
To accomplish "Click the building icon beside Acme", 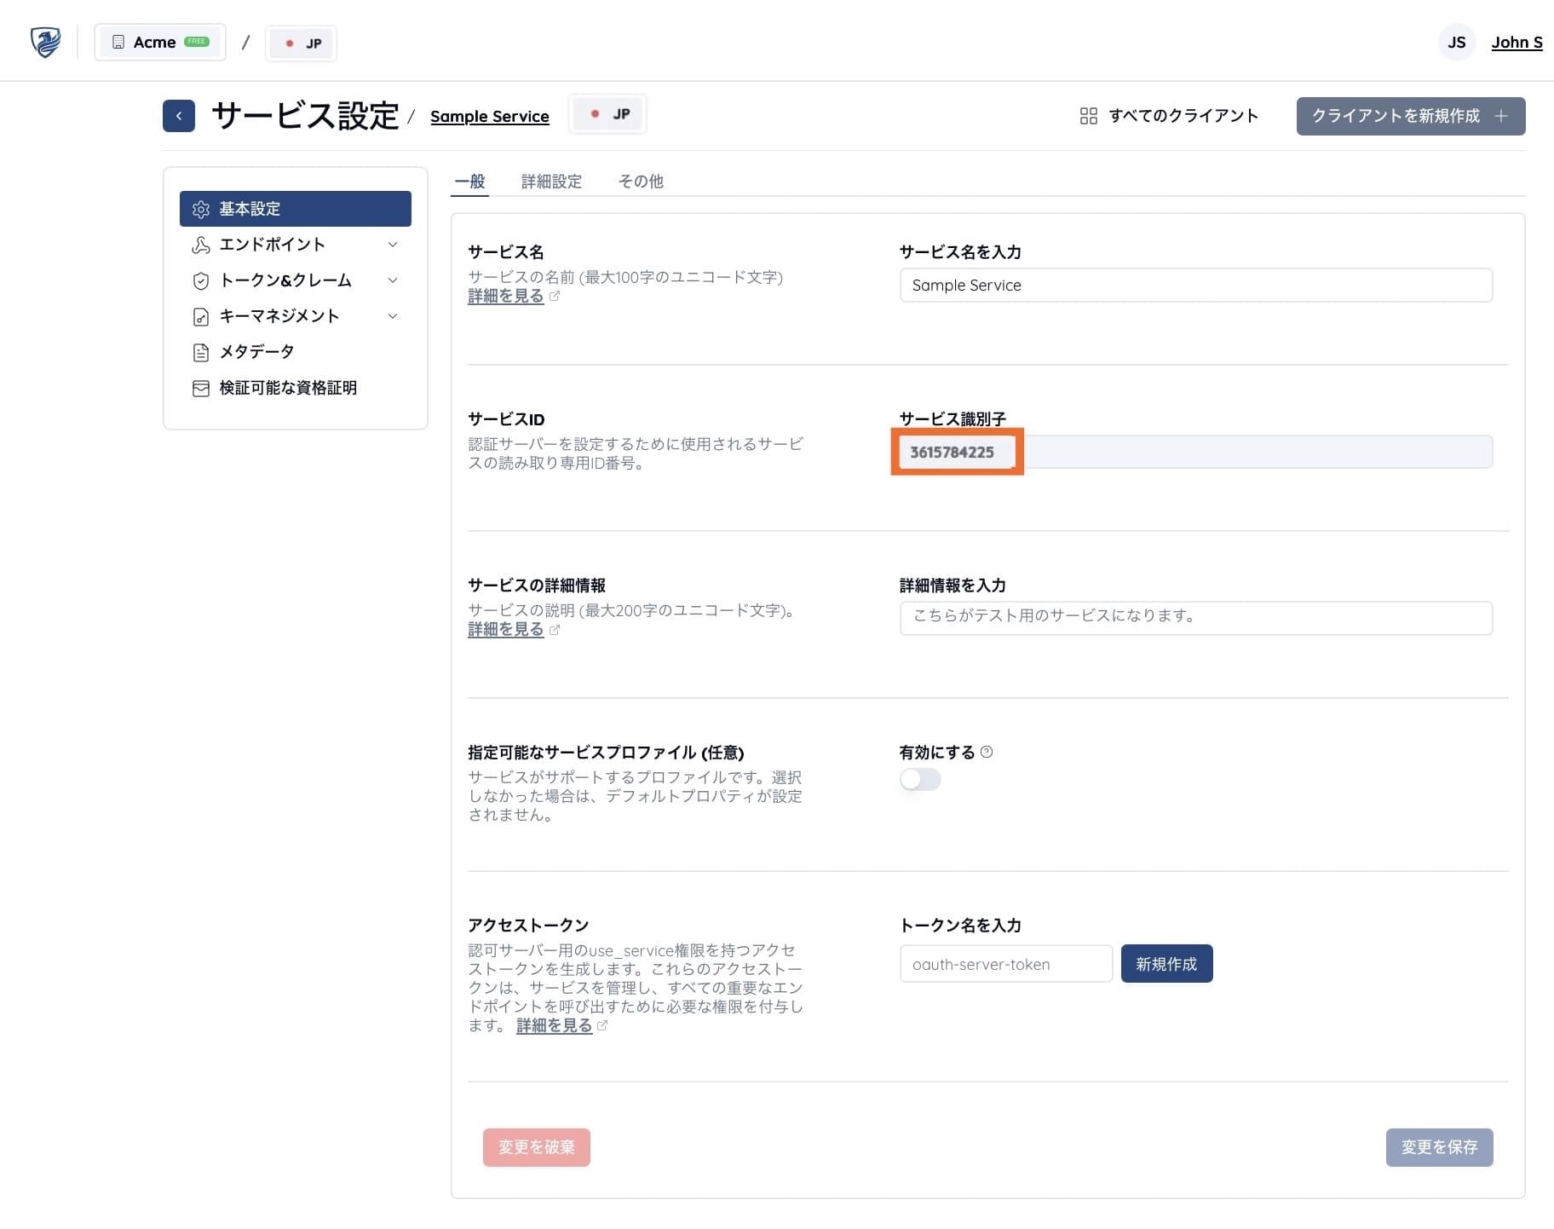I will 118,42.
